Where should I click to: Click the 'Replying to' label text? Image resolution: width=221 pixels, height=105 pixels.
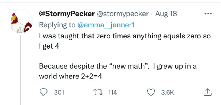coord(57,25)
